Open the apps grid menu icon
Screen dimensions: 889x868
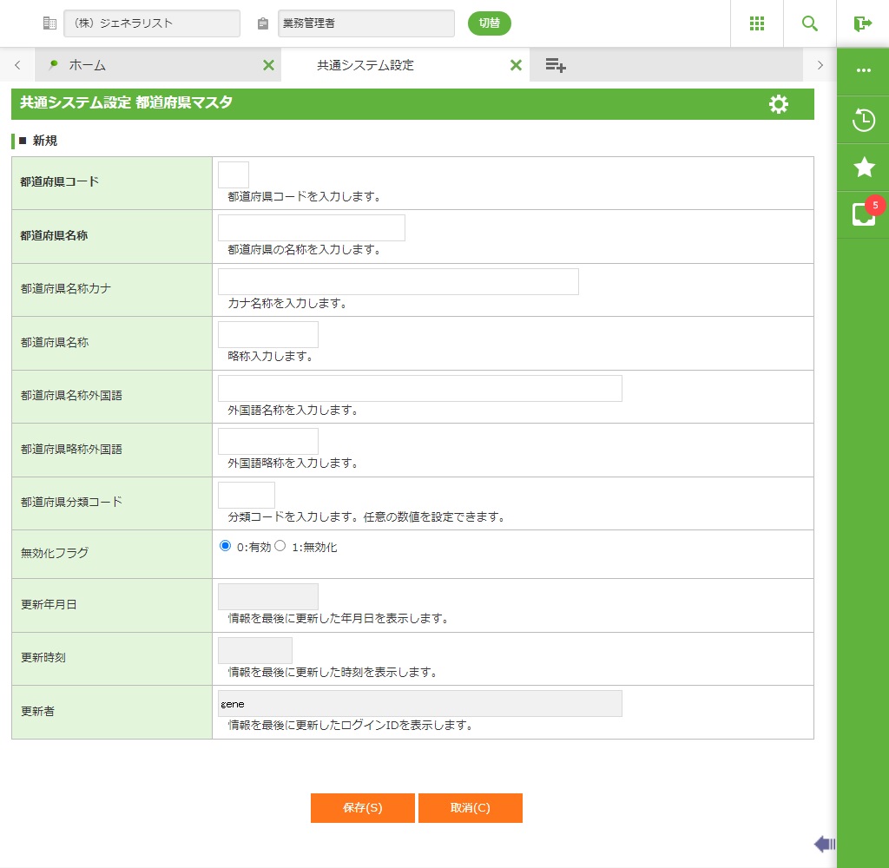(756, 23)
